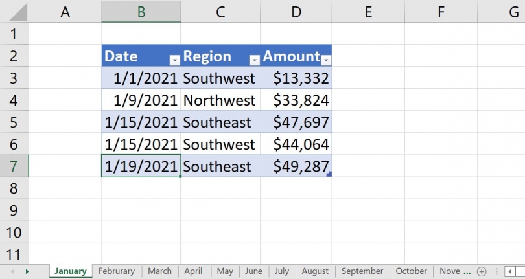The image size is (525, 279).
Task: Open the Region column filter dropdown
Action: tap(254, 60)
